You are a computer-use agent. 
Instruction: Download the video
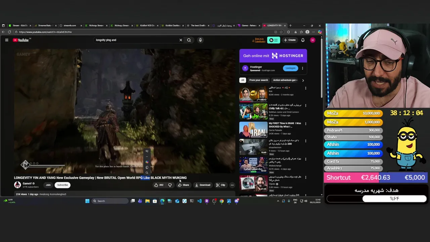203,185
